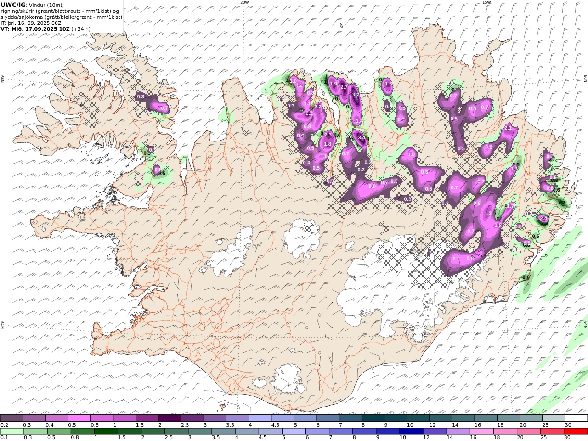
Task: Pick the white snow-scale swatch after 30
Action: [x=576, y=418]
